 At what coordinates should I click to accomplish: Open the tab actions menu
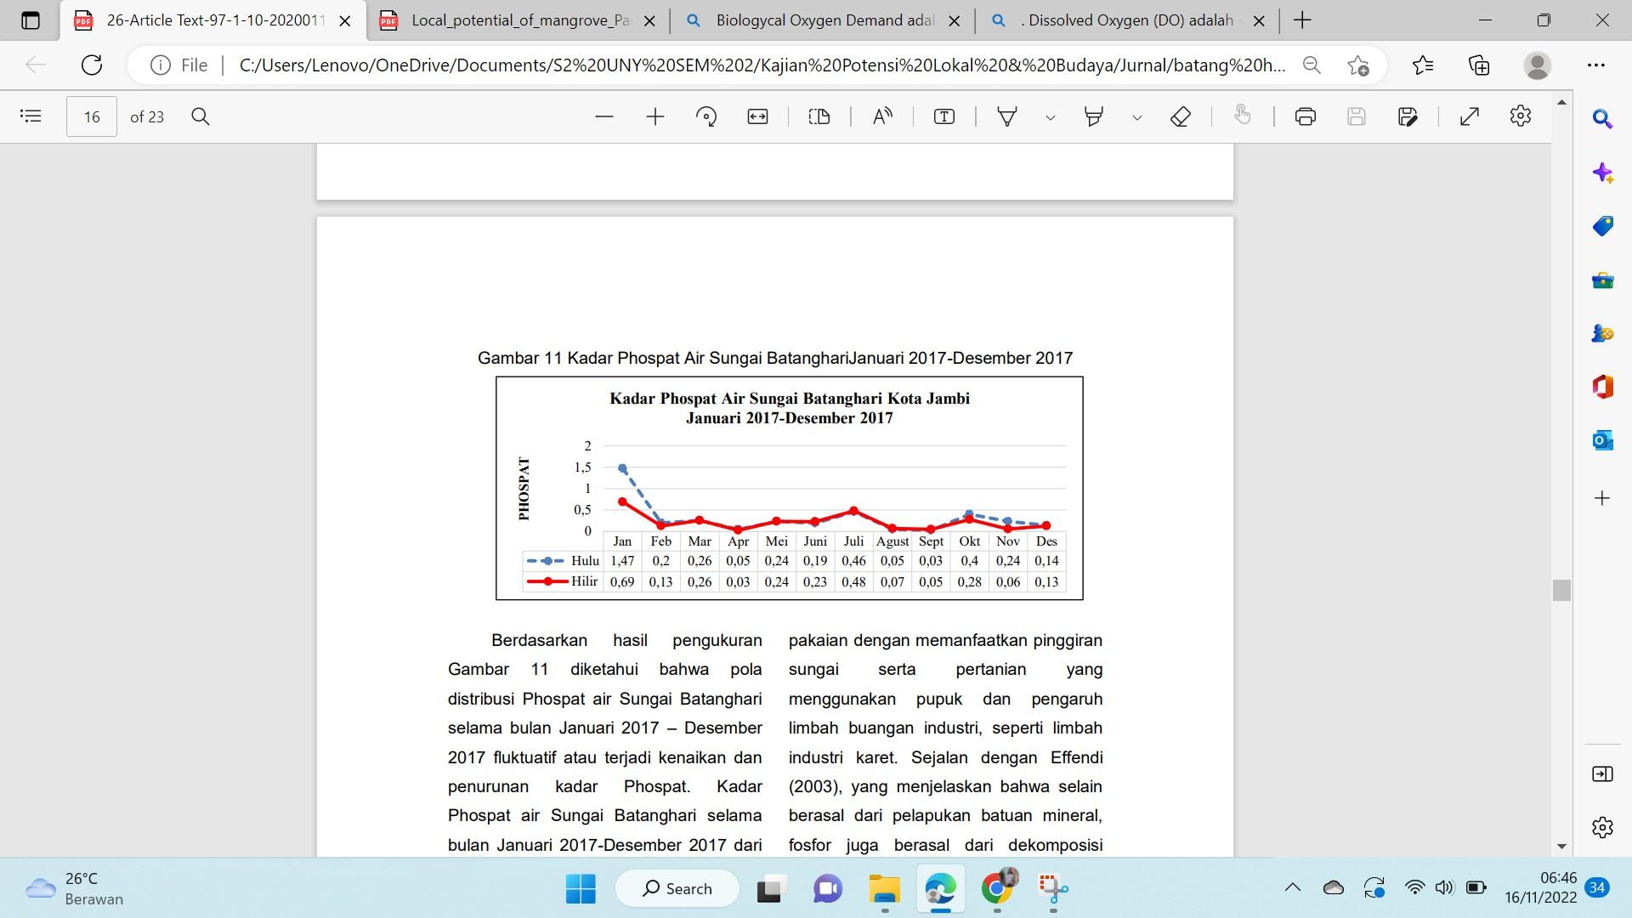(x=31, y=20)
